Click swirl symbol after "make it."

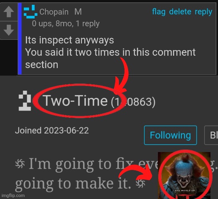(x=140, y=183)
